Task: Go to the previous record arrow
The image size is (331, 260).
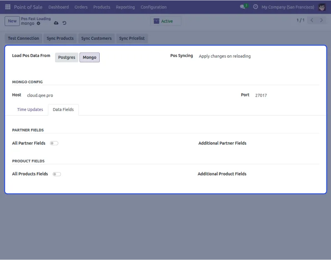Action: click(x=312, y=20)
